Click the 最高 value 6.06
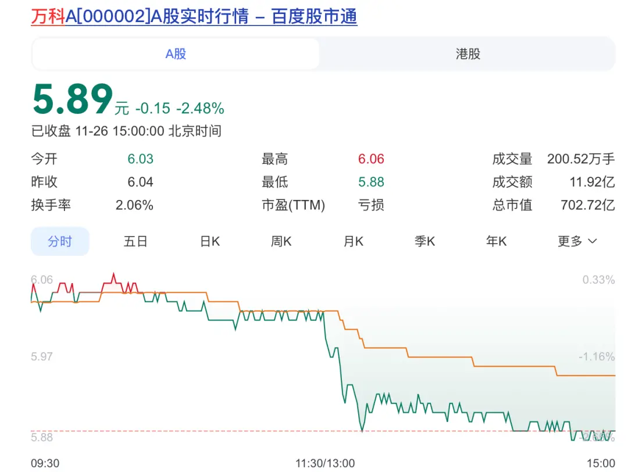 pyautogui.click(x=371, y=159)
